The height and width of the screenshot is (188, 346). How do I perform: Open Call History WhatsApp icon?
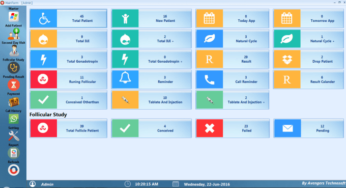pyautogui.click(x=13, y=119)
